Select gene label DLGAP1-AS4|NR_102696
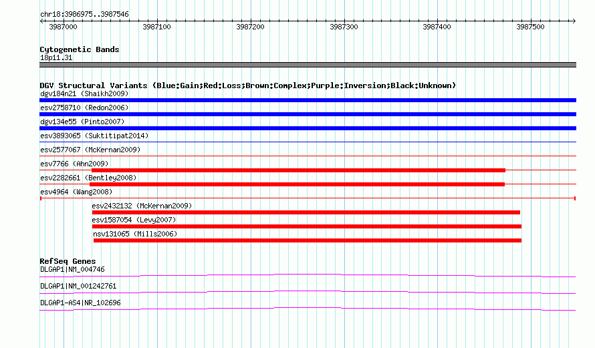The image size is (595, 348). pyautogui.click(x=80, y=303)
